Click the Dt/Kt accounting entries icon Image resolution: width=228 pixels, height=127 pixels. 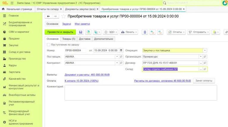pyautogui.click(x=152, y=32)
